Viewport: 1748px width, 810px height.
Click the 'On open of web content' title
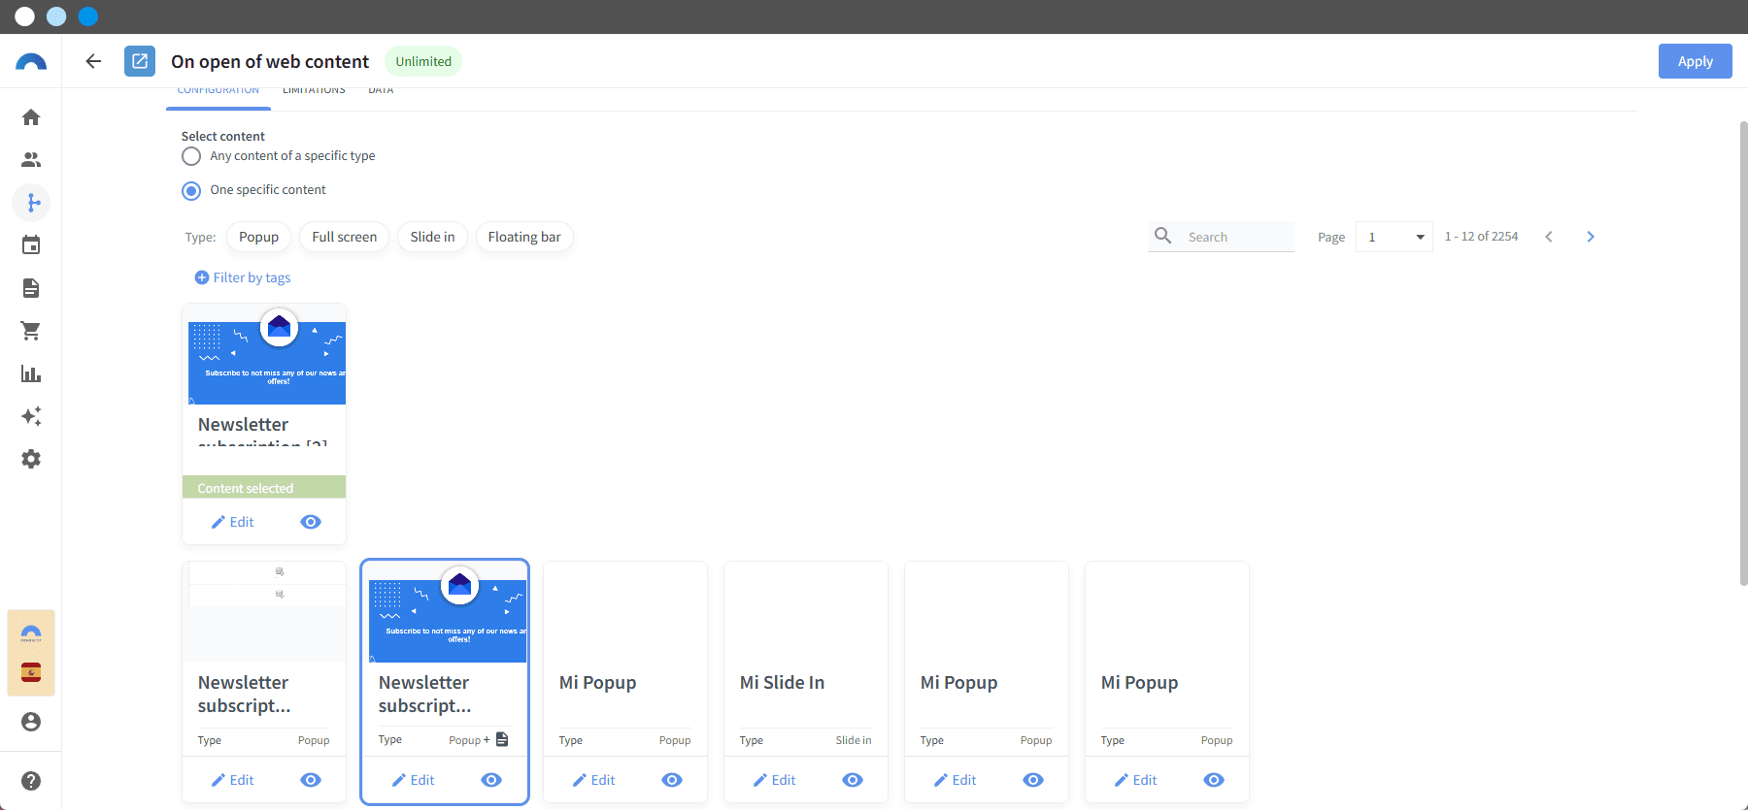click(270, 61)
